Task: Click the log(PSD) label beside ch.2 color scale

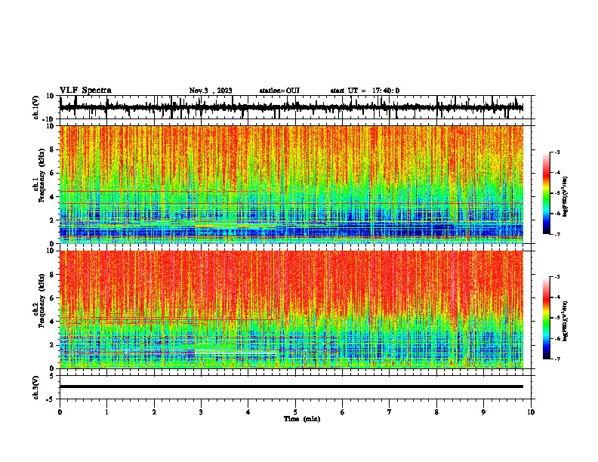Action: tap(566, 321)
